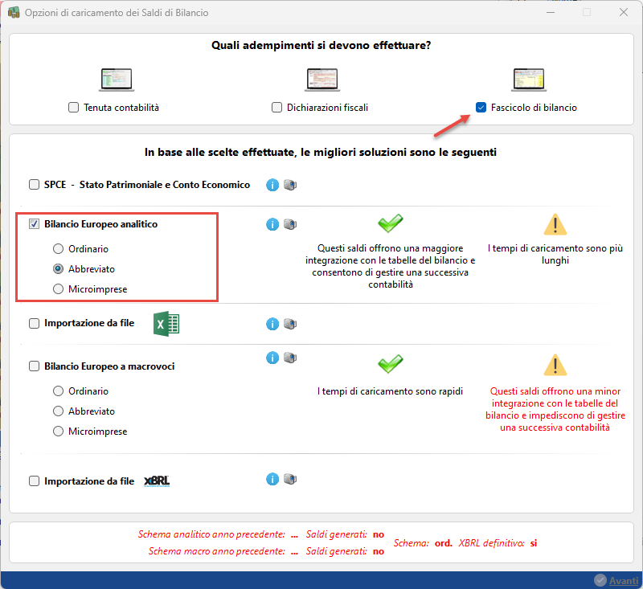
Task: Click 'XBRL definitivo:' status text
Action: 491,543
